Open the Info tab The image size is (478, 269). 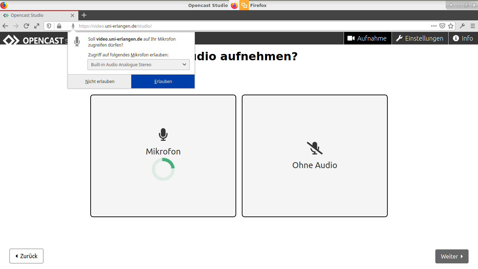(x=463, y=39)
